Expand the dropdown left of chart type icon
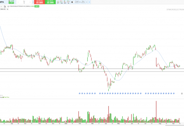 (x=2, y=6)
